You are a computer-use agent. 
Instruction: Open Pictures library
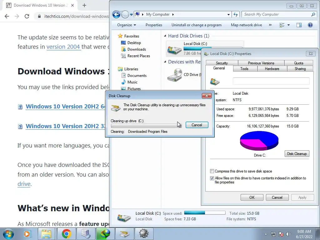point(134,88)
